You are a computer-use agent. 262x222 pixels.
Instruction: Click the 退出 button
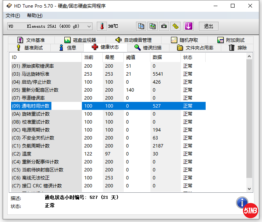pyautogui.click(x=209, y=26)
